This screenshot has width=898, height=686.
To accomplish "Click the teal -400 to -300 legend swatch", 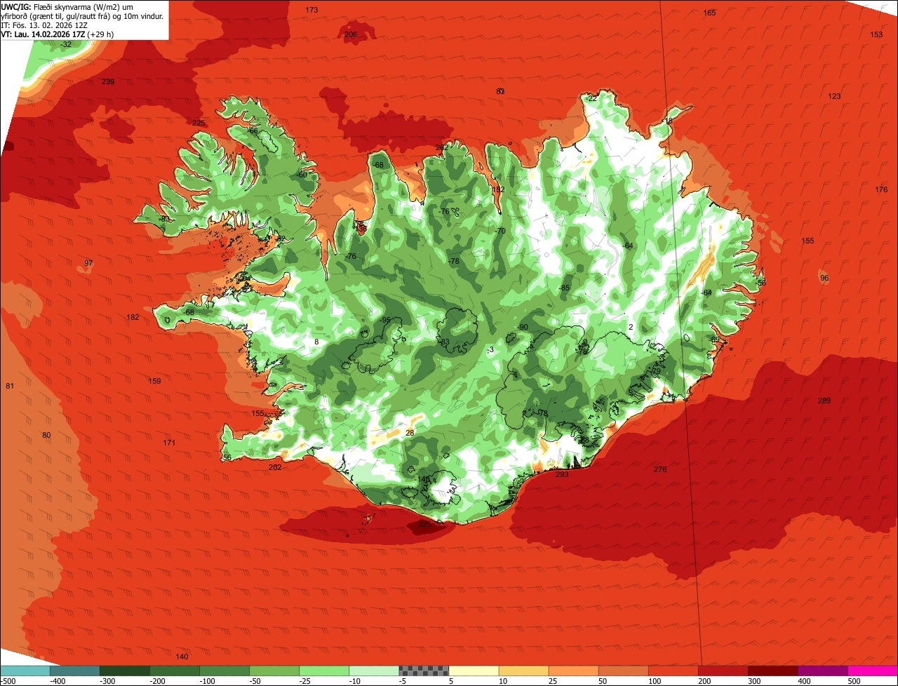I will [x=74, y=671].
